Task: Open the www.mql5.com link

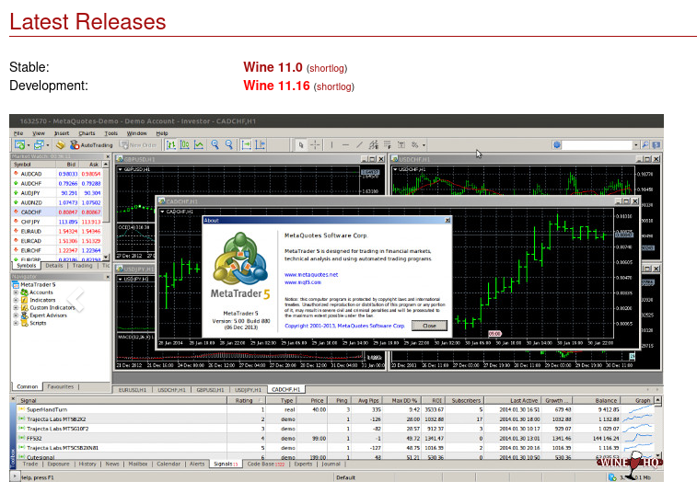Action: (x=303, y=282)
